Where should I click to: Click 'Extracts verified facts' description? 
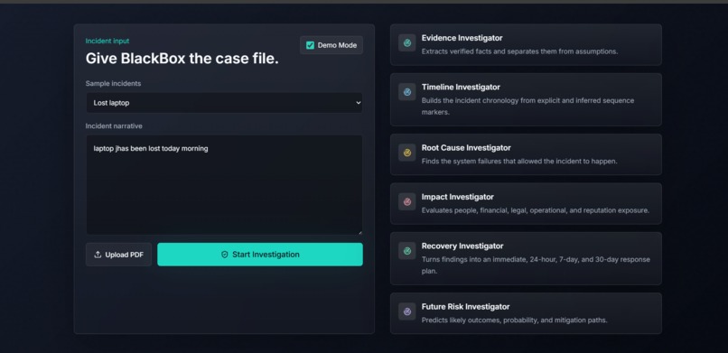pos(519,51)
